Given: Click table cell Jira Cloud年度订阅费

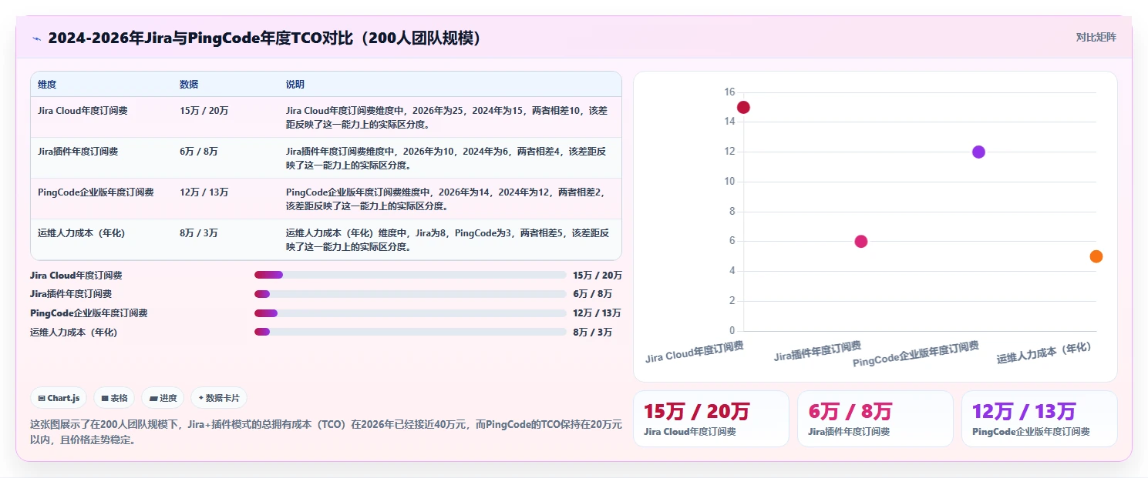Looking at the screenshot, I should (x=82, y=111).
